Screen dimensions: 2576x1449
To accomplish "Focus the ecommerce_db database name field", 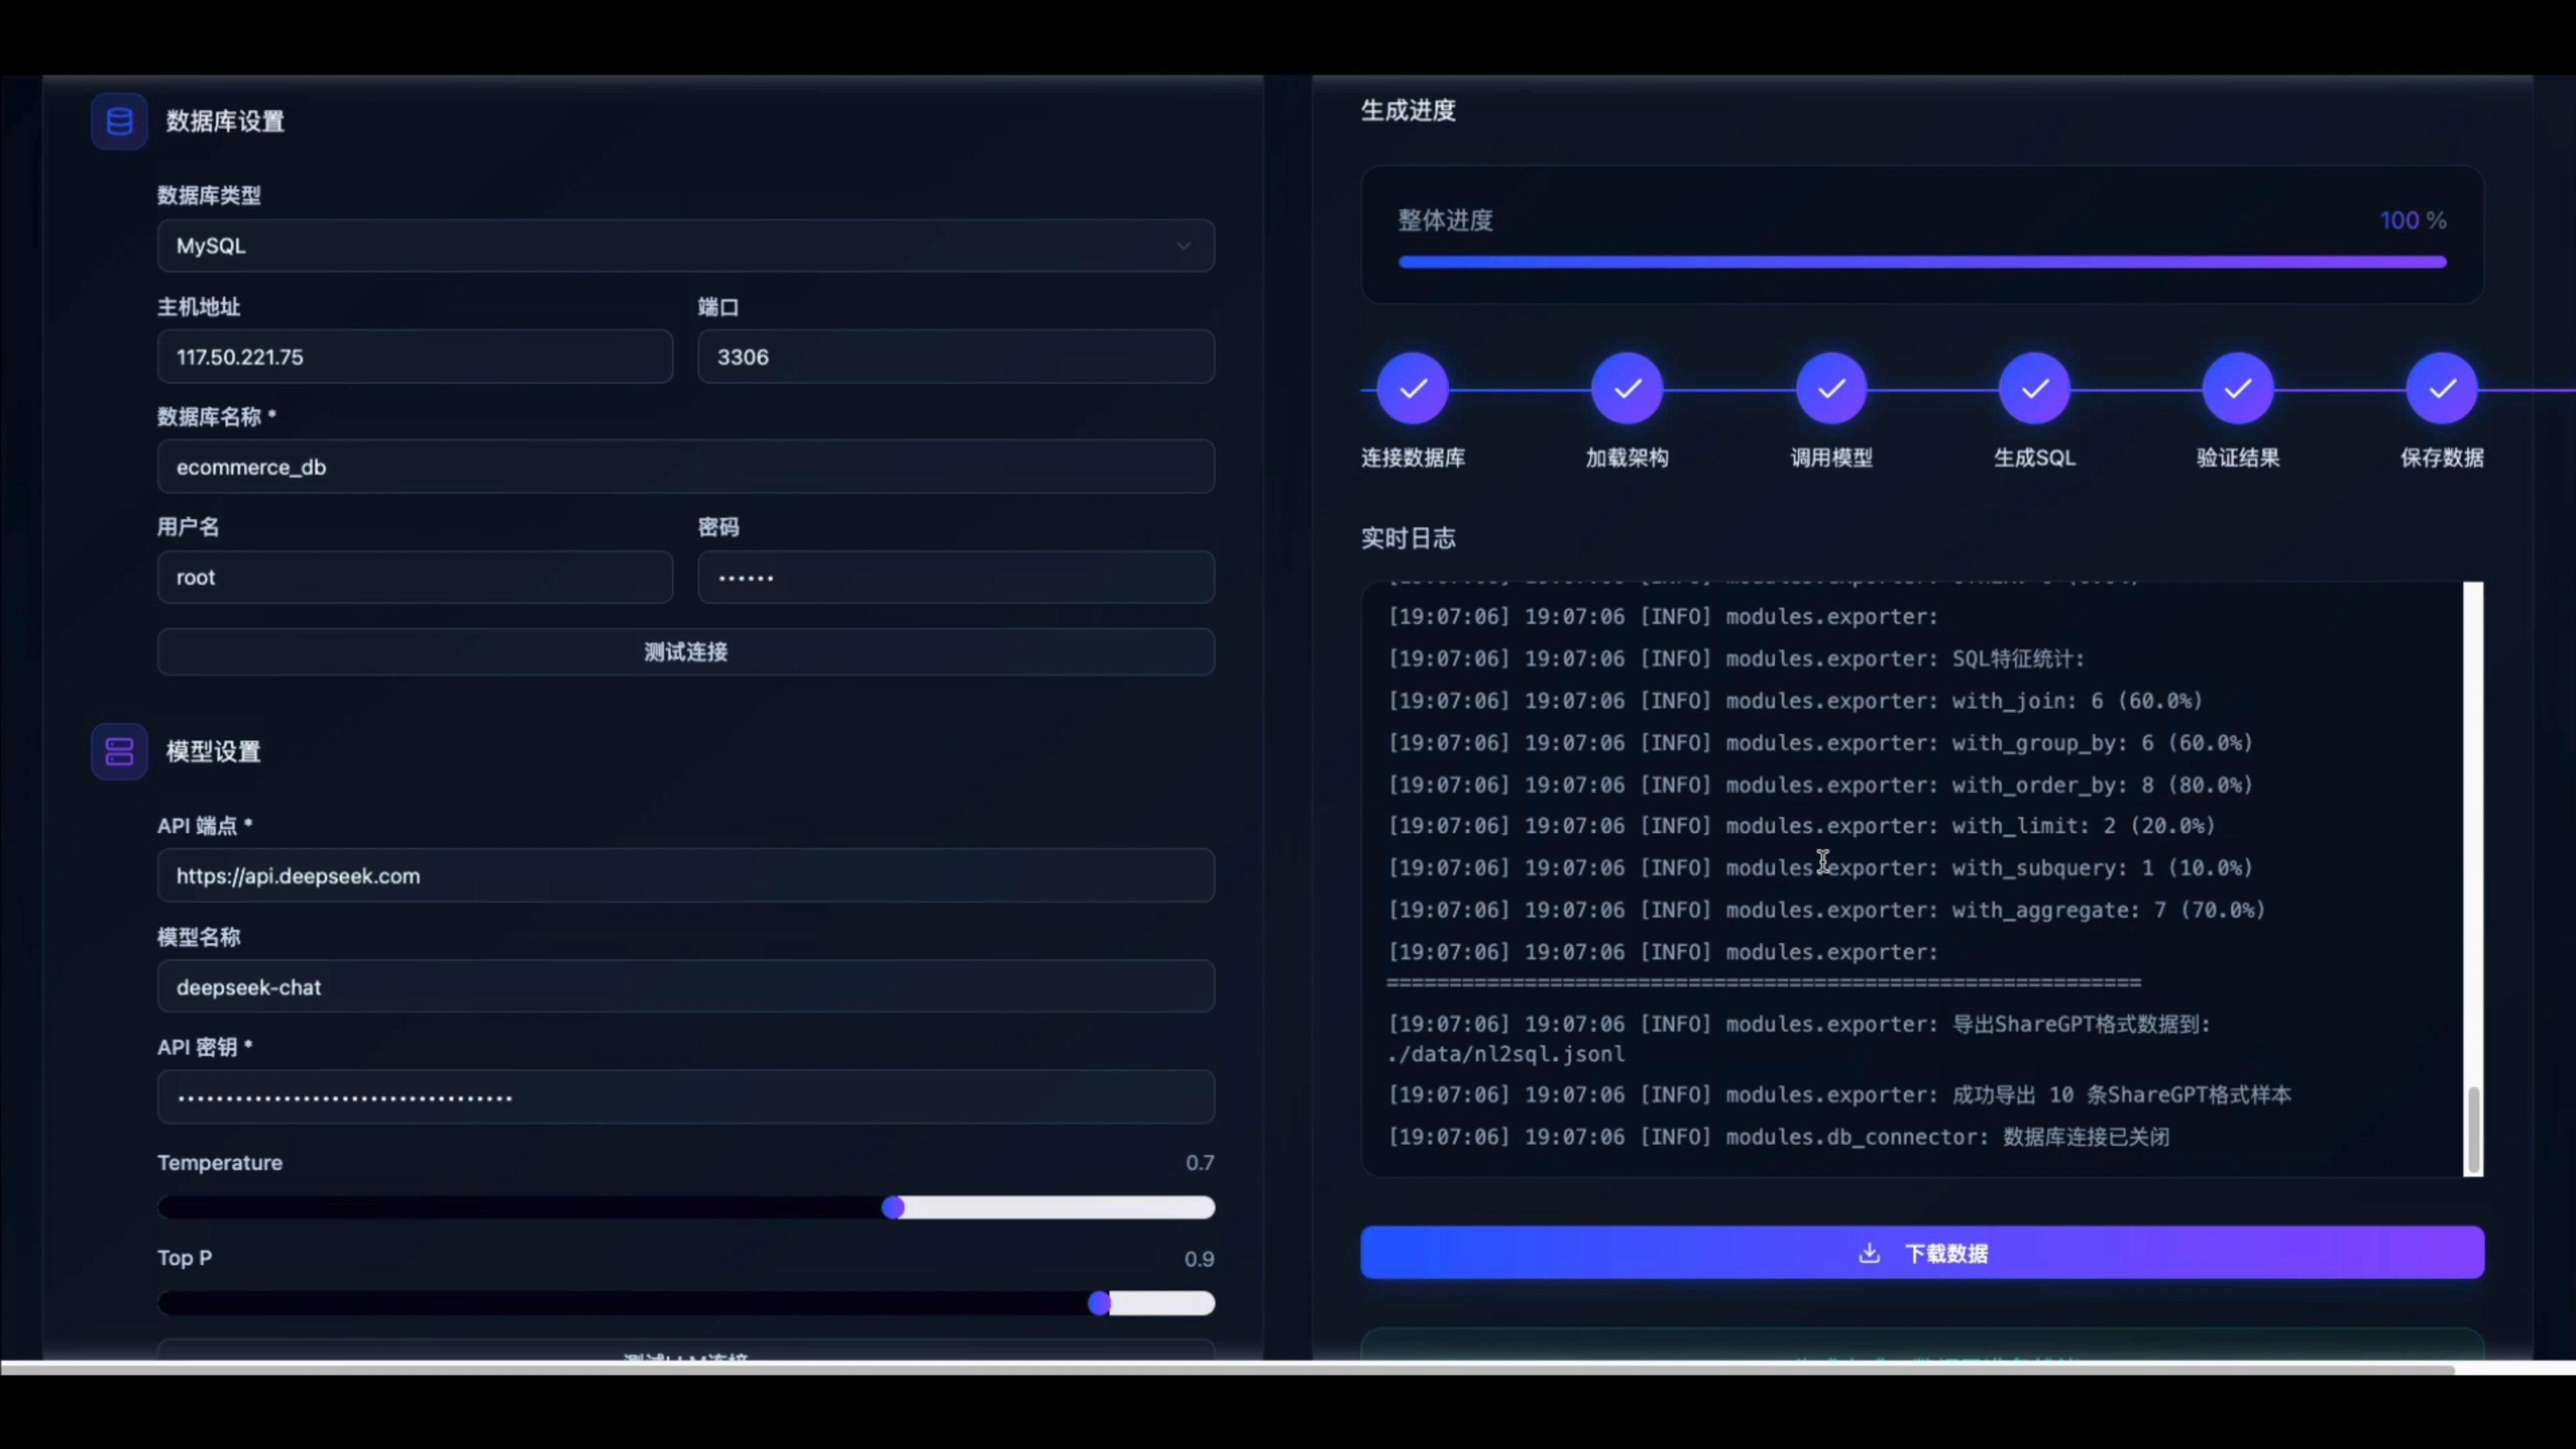I will (x=685, y=467).
